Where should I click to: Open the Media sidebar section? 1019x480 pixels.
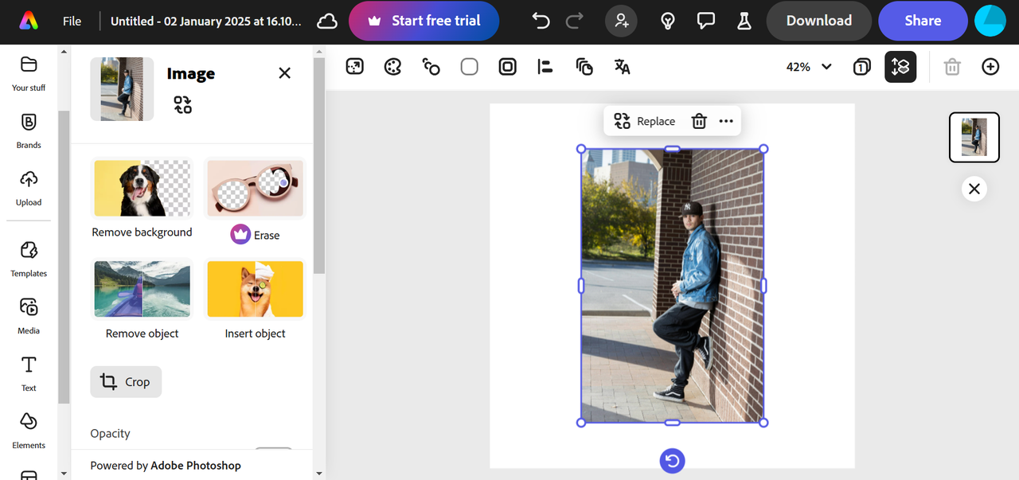(29, 316)
